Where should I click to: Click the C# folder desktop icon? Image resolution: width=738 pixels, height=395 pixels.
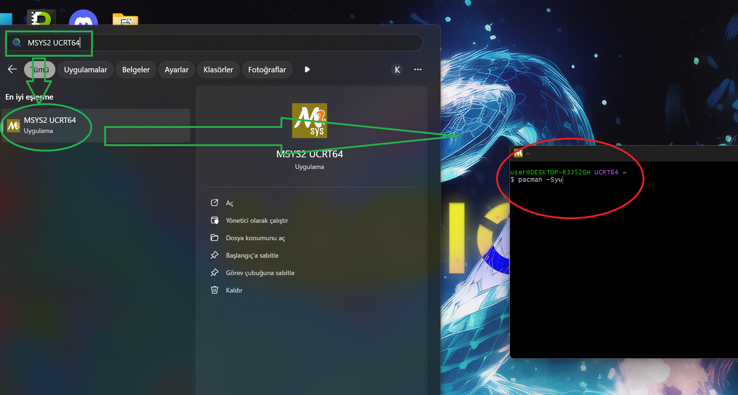125,19
